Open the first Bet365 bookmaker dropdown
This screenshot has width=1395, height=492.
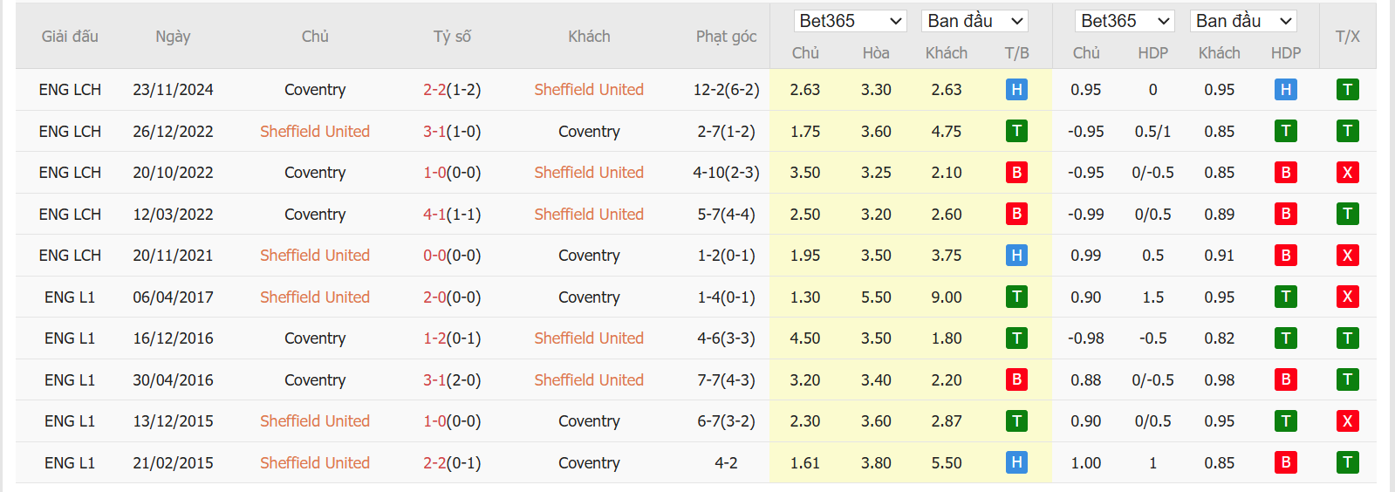click(x=850, y=21)
